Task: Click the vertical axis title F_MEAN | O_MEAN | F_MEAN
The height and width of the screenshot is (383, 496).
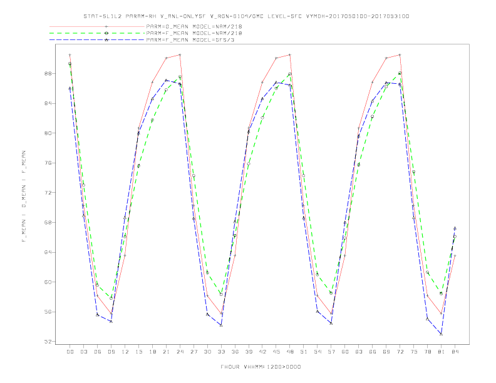Action: (24, 197)
